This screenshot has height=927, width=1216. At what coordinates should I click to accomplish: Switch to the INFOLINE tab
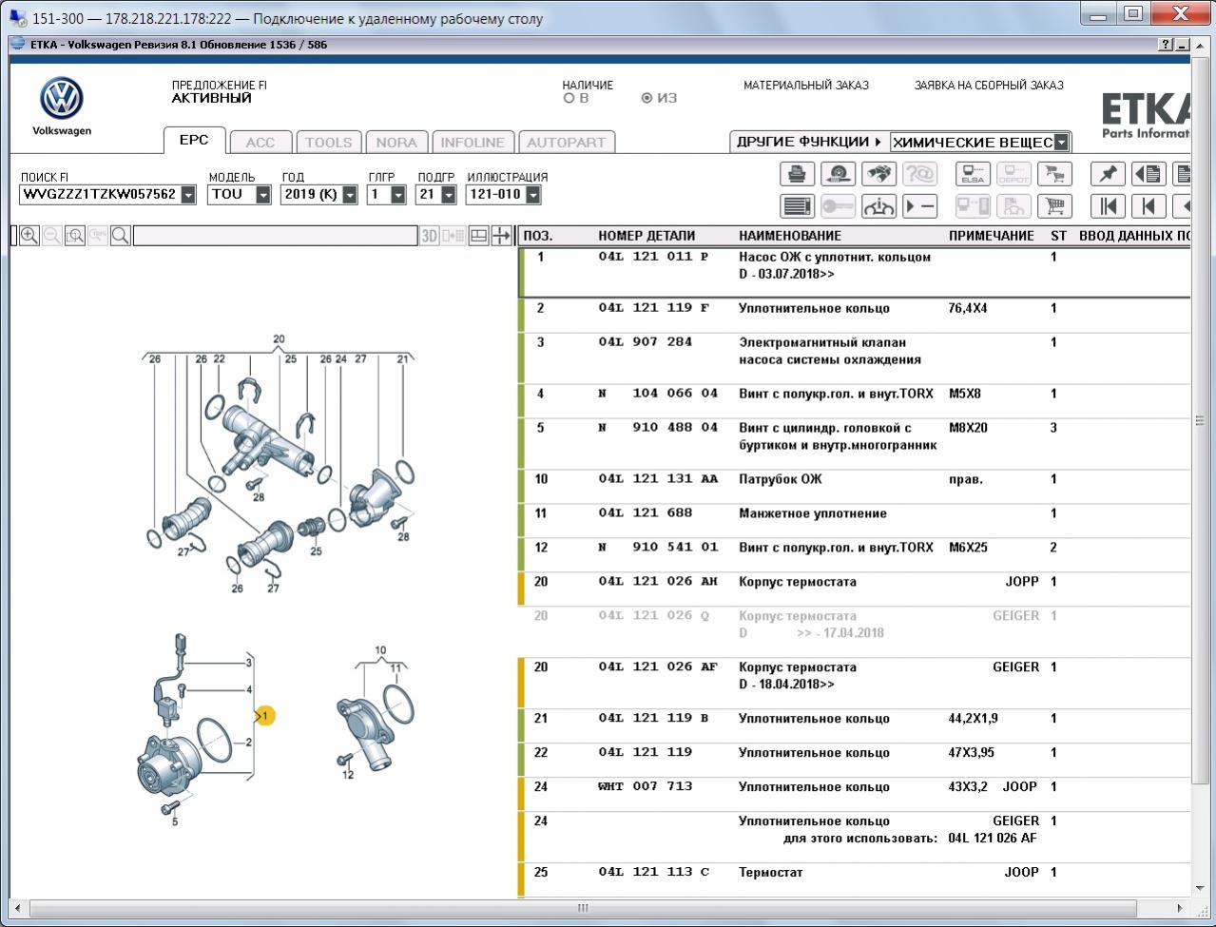pyautogui.click(x=473, y=143)
